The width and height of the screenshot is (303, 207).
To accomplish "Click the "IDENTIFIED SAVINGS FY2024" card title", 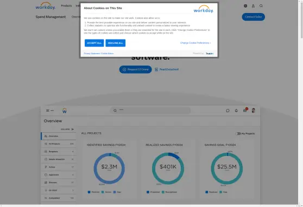I will coord(106,145).
